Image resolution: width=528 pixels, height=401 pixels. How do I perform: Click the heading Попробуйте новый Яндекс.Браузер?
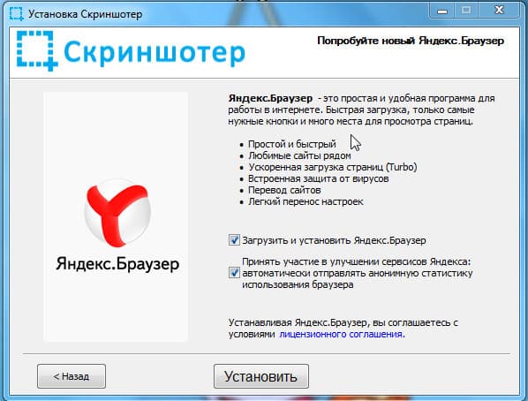pos(411,41)
